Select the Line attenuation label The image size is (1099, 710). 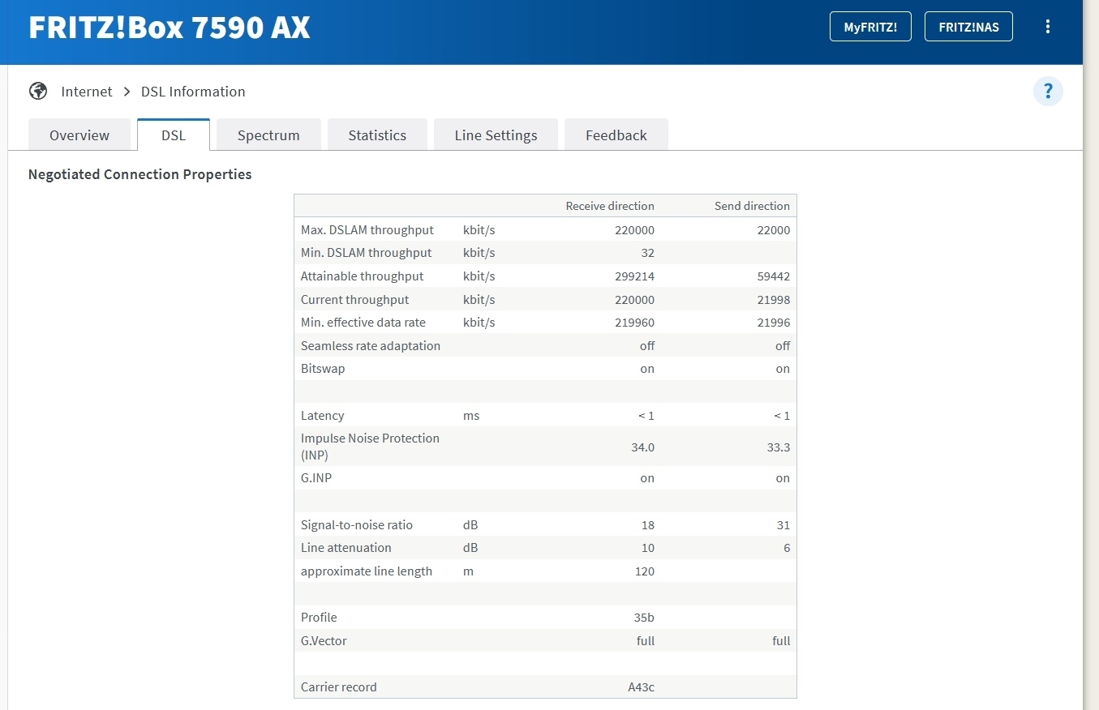[346, 548]
